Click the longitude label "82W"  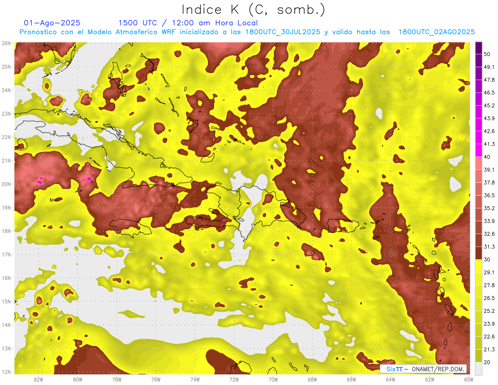click(39, 379)
